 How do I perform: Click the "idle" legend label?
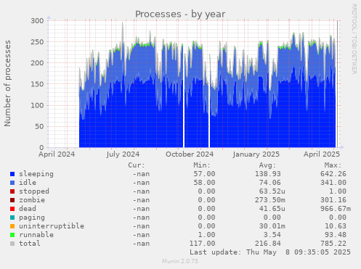coord(28,183)
